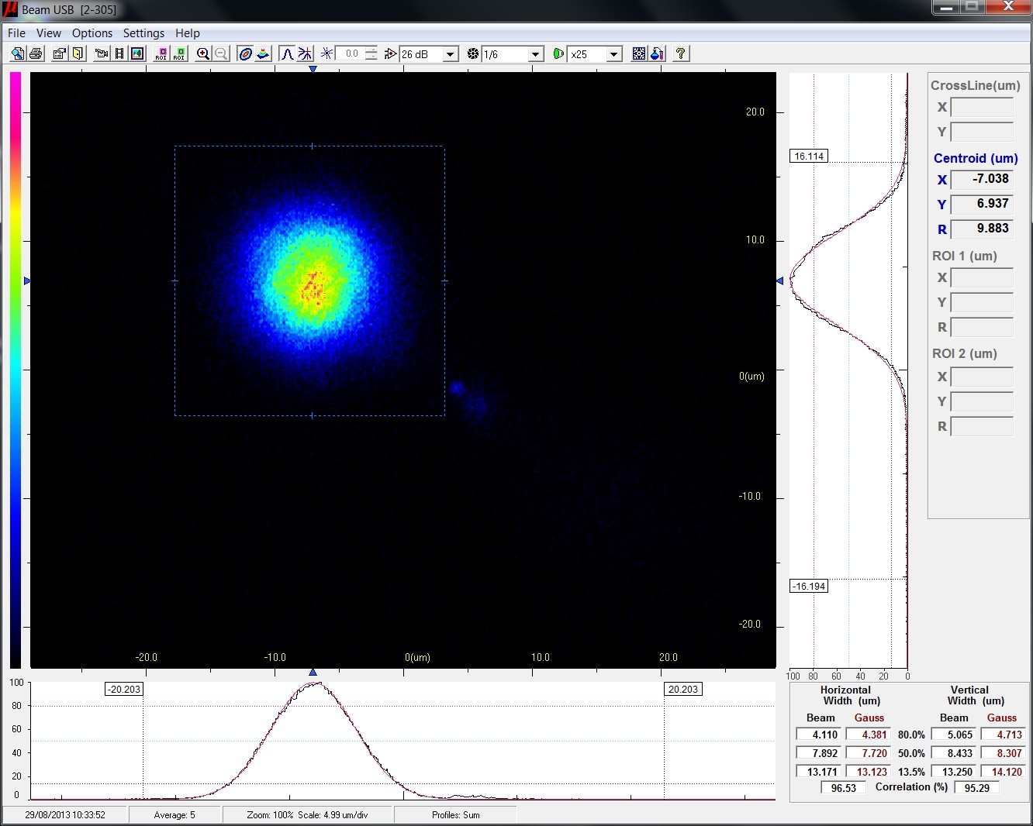The width and height of the screenshot is (1033, 826).
Task: Click the 3D surface plot icon
Action: [x=263, y=53]
